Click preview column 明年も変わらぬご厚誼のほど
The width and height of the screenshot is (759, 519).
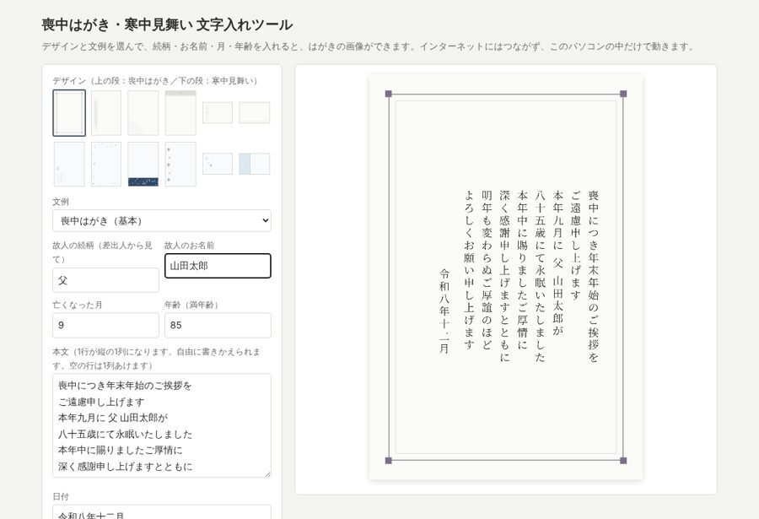[x=487, y=269]
